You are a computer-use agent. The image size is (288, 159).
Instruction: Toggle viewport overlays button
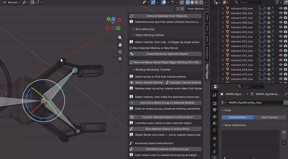click(164, 2)
